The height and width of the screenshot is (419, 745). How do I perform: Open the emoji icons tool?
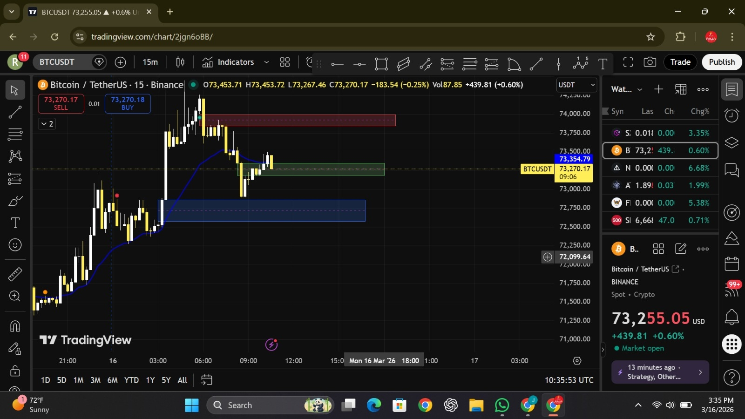tap(15, 245)
